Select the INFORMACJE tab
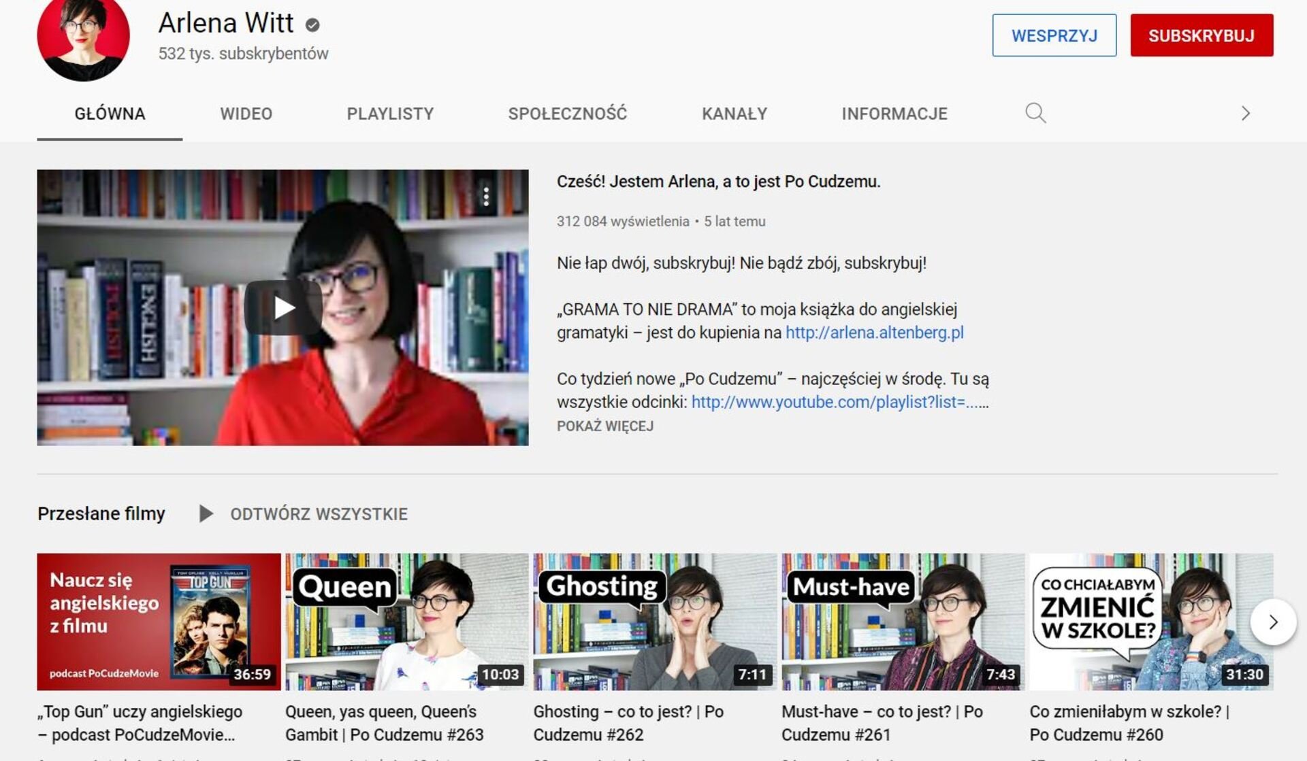This screenshot has width=1307, height=761. pyautogui.click(x=894, y=114)
